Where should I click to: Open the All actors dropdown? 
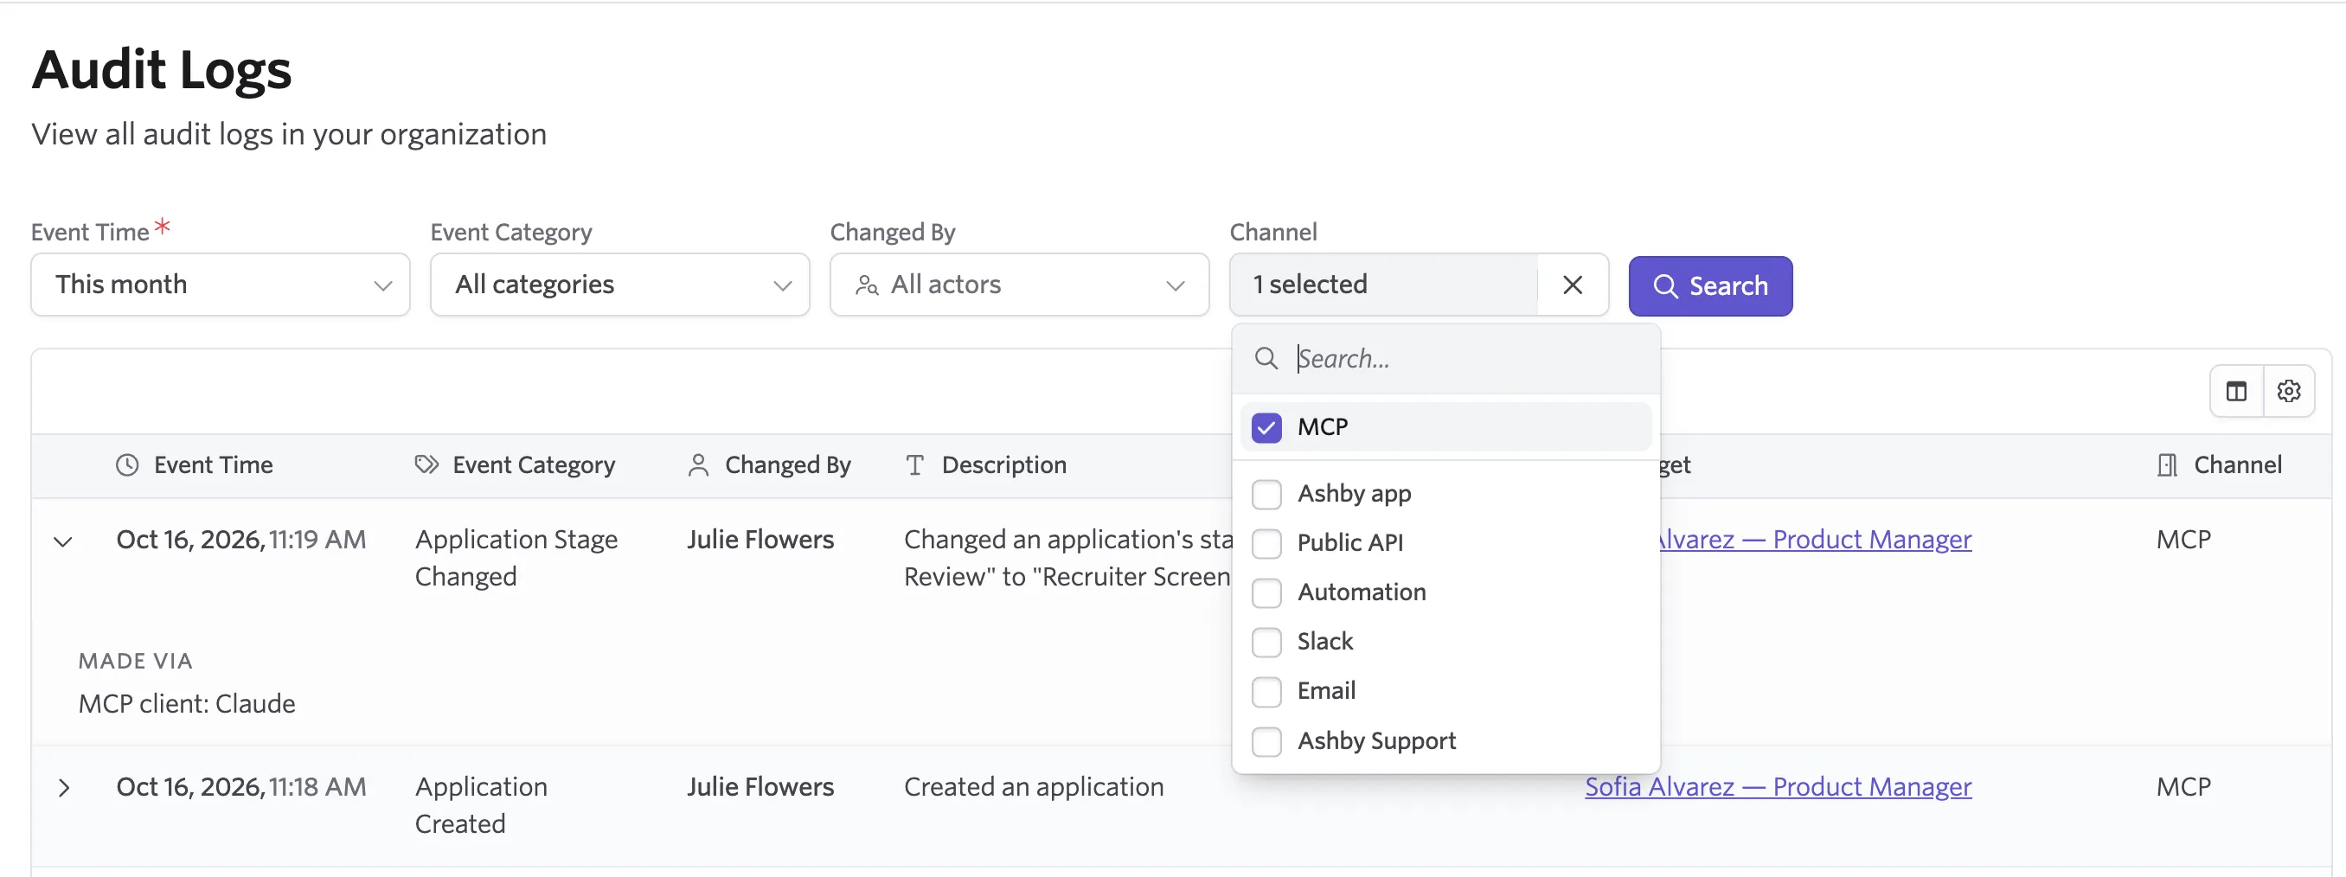pos(1019,285)
